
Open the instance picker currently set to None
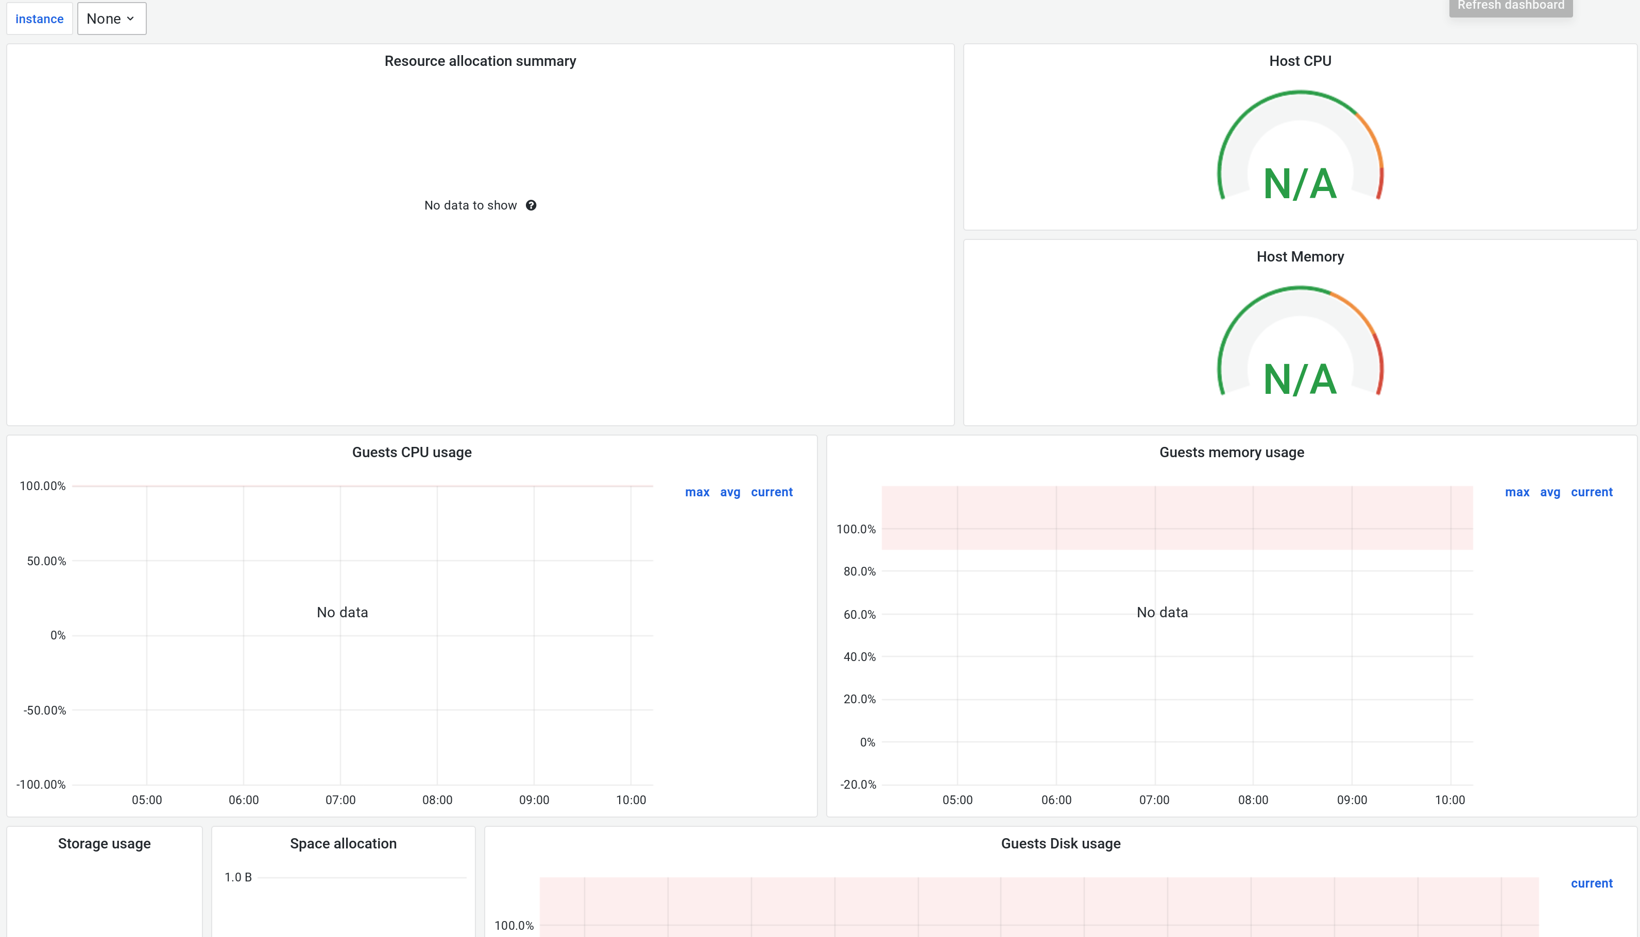tap(111, 19)
